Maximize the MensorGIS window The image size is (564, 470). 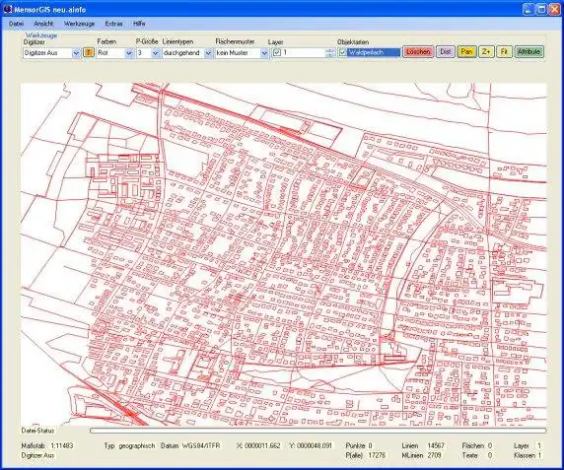pyautogui.click(x=541, y=9)
